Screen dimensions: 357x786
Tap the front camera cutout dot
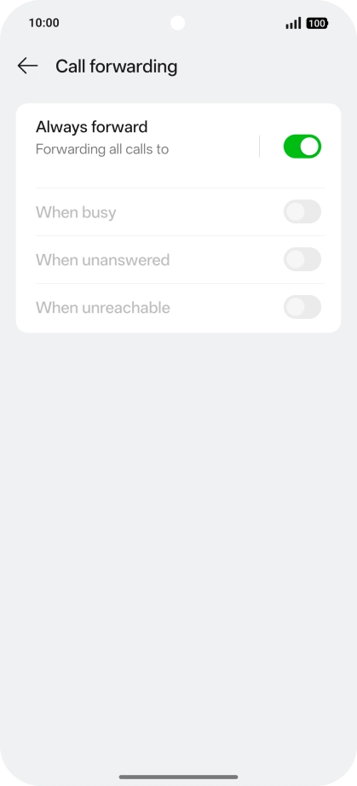[178, 23]
